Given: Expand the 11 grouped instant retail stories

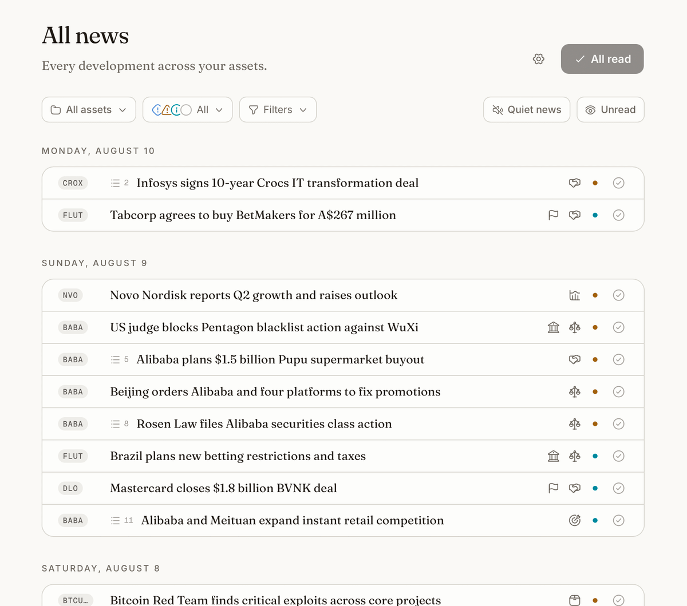Looking at the screenshot, I should pyautogui.click(x=121, y=520).
